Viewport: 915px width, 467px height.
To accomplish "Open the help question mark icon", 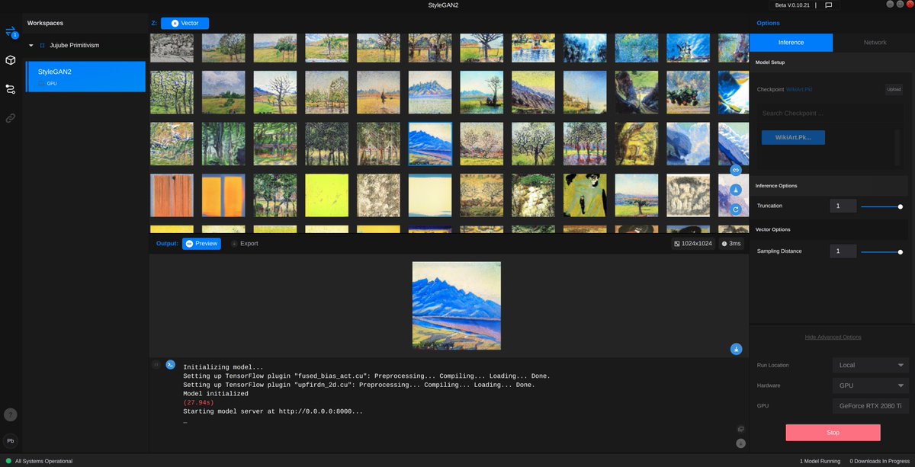I will coord(11,414).
